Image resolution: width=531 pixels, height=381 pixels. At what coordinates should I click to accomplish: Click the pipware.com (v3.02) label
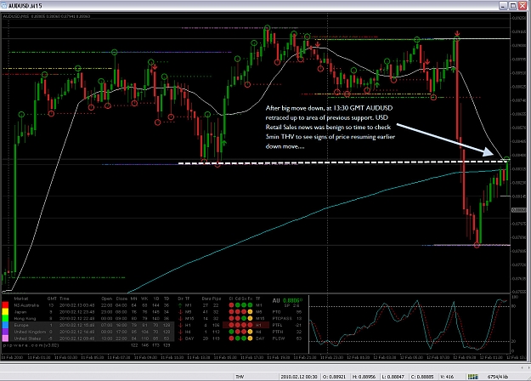tap(31, 345)
